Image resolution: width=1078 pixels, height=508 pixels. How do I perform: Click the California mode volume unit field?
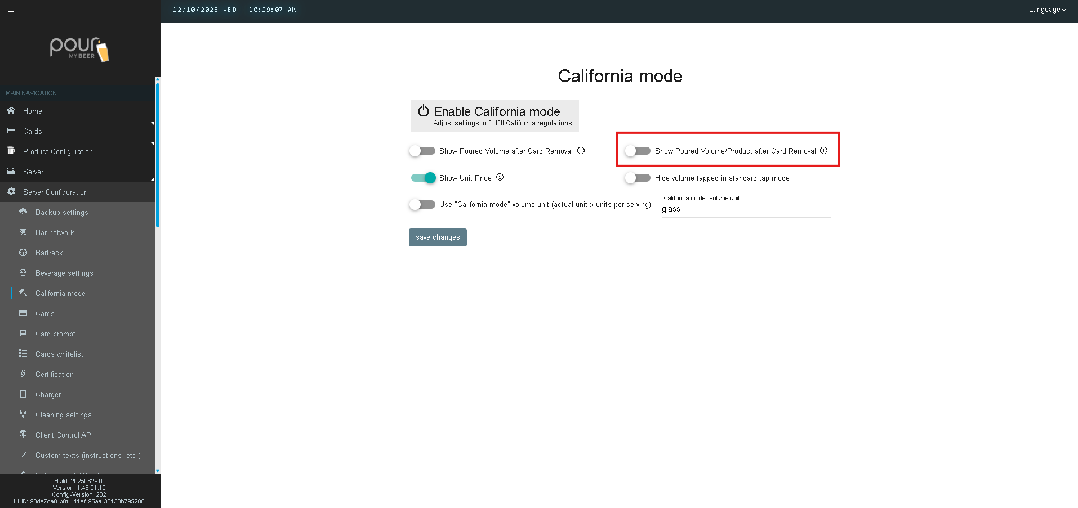tap(746, 209)
